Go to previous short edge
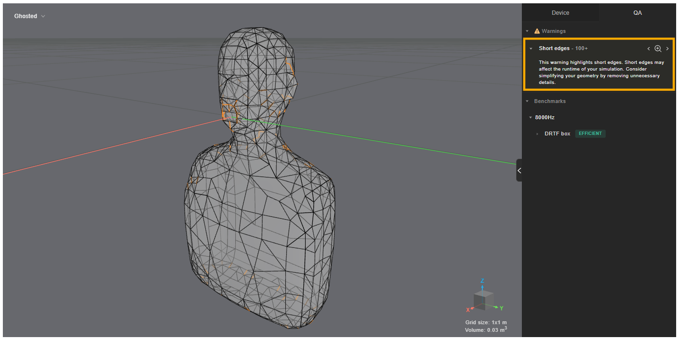Viewport: 679px width, 339px height. (649, 49)
